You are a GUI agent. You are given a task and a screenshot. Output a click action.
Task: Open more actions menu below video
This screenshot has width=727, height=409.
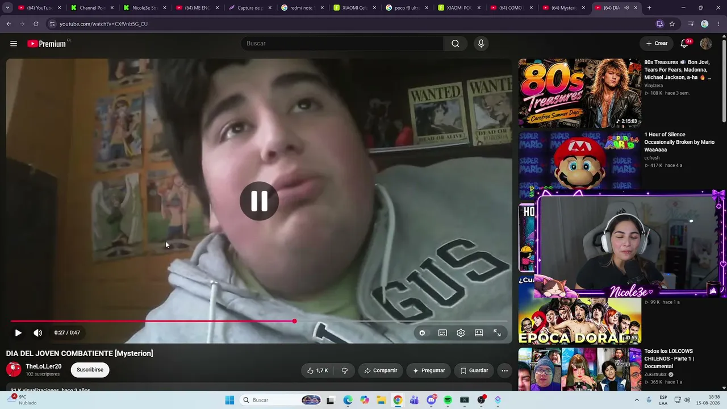pos(504,370)
